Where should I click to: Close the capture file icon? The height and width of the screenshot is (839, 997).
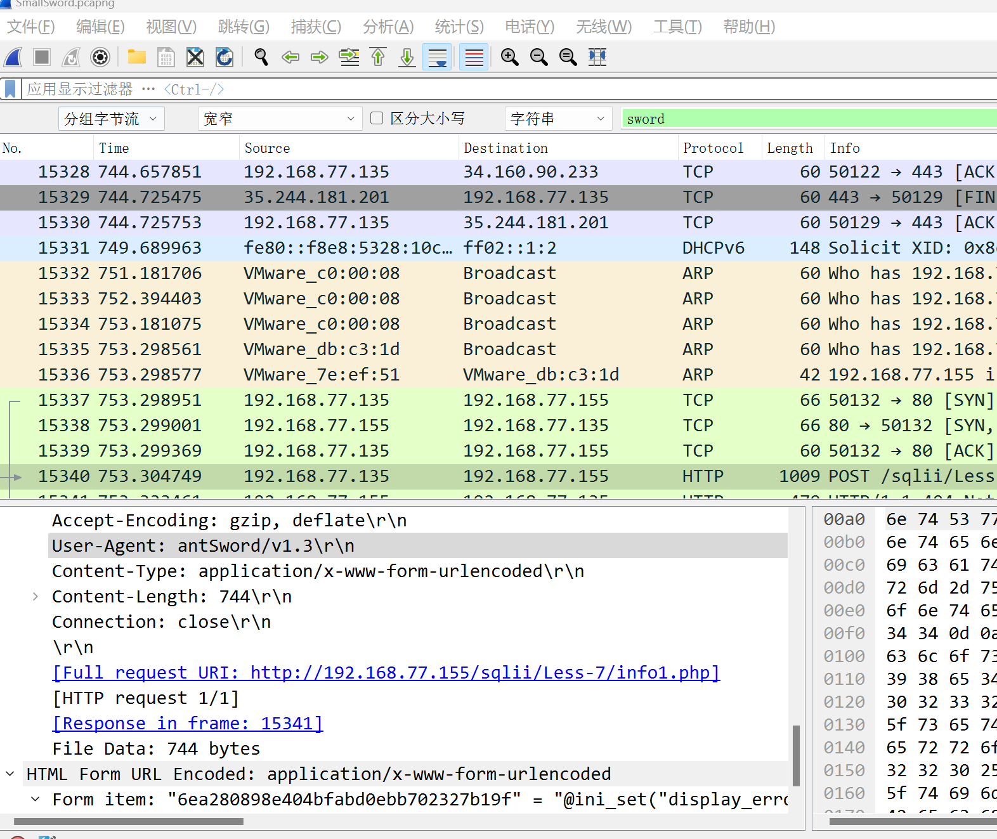(x=195, y=57)
